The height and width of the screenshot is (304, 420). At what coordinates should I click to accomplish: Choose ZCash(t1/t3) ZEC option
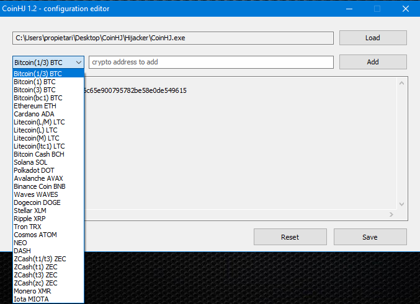point(48,259)
